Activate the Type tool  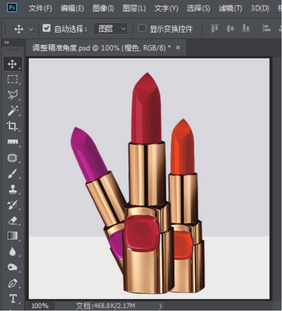coord(13,298)
